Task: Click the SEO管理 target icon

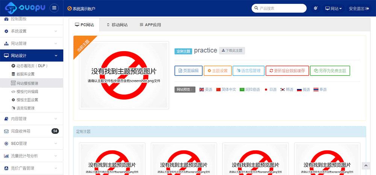Action: pos(6,143)
